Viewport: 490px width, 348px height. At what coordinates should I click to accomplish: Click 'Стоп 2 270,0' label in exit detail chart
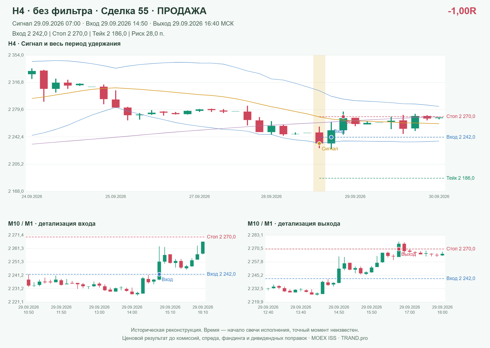pos(461,249)
